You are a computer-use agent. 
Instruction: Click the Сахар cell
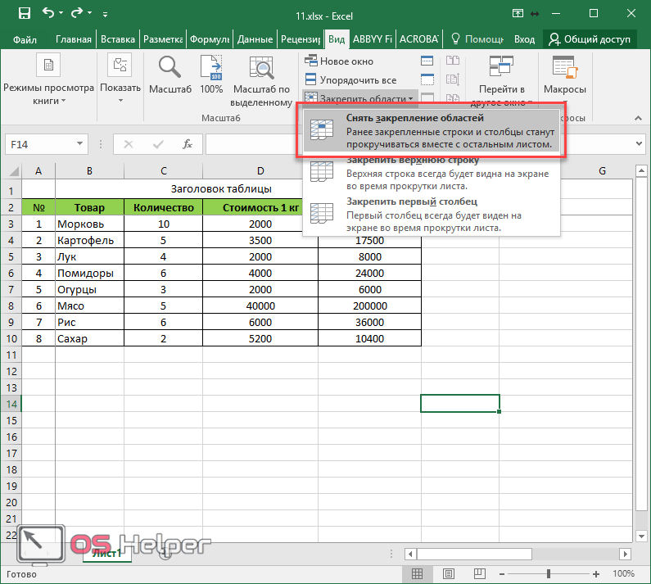pyautogui.click(x=89, y=338)
